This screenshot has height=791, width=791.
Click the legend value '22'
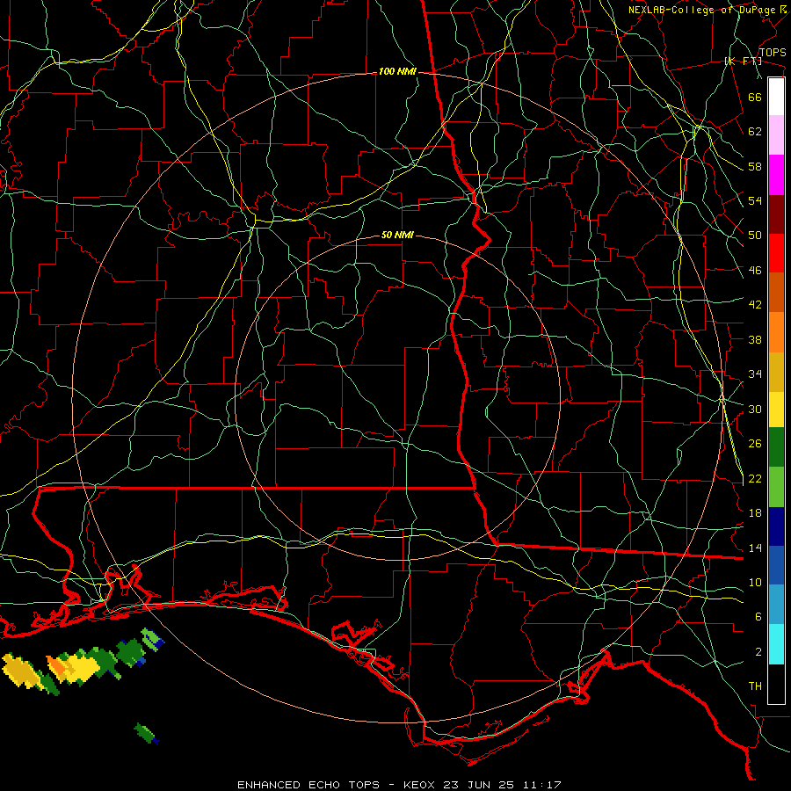click(x=755, y=479)
